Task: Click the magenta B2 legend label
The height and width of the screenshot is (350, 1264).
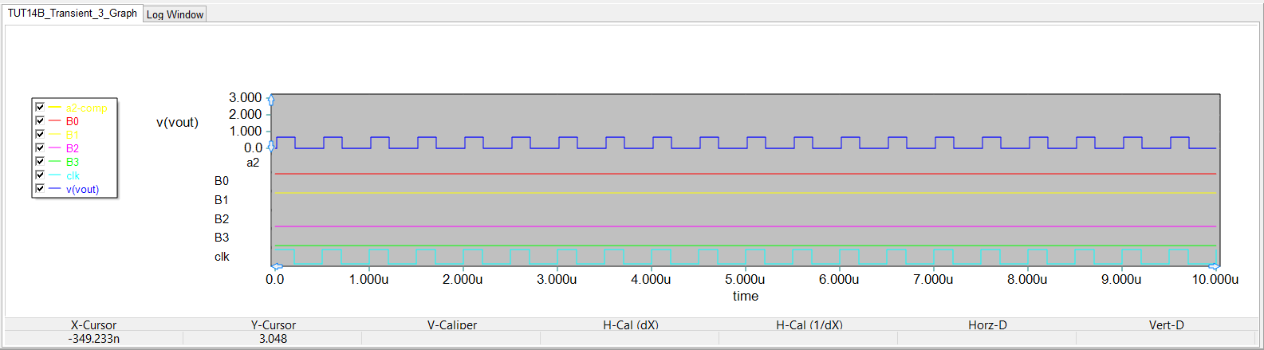Action: point(73,148)
